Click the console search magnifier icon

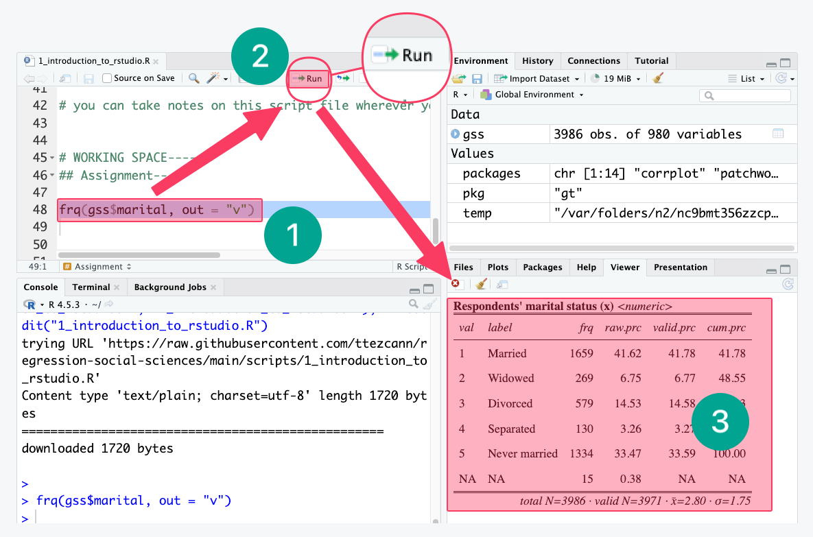click(x=413, y=305)
